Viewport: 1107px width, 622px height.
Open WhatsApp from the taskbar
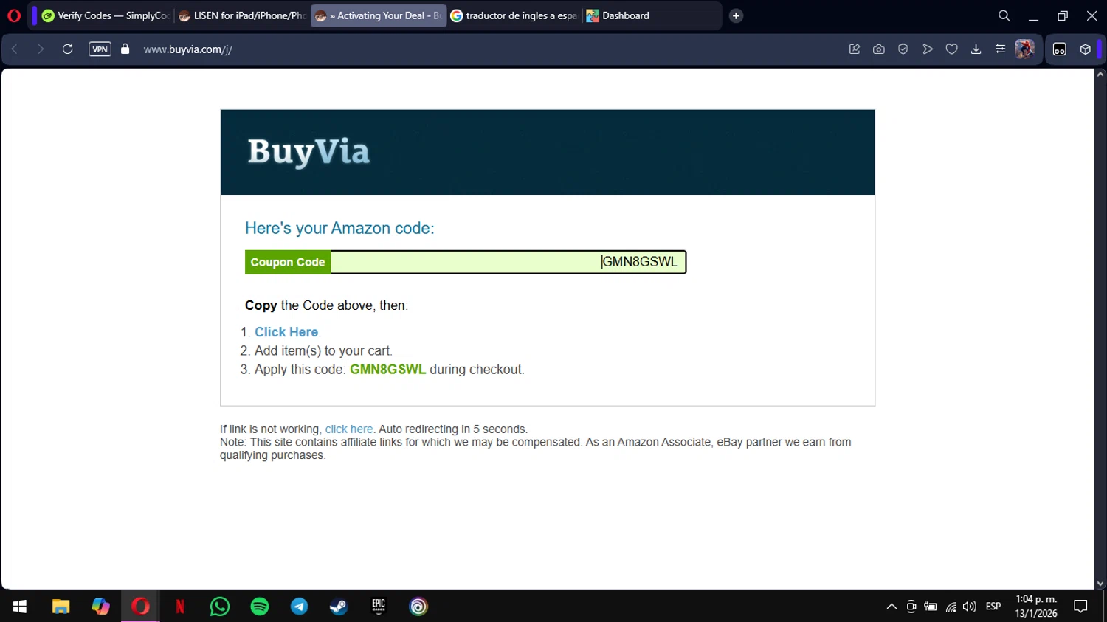click(220, 607)
